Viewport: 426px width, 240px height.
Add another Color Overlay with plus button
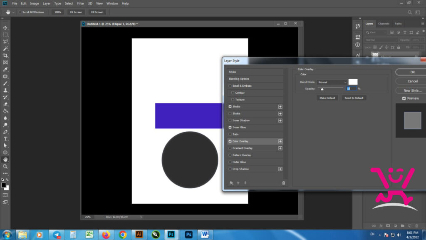280,141
